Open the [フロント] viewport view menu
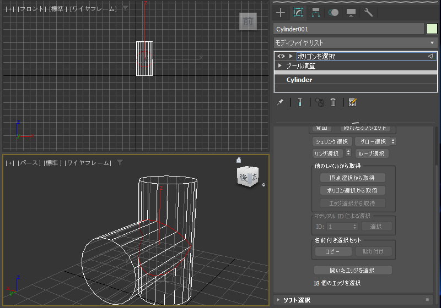Screen dimensions: 441x308 click(32, 9)
